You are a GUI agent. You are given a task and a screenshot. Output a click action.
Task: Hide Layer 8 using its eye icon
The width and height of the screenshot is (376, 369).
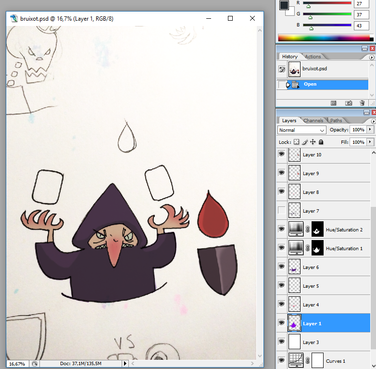(282, 191)
